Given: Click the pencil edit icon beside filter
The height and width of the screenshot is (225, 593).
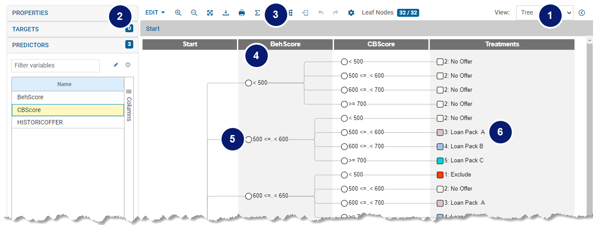Looking at the screenshot, I should (x=116, y=65).
